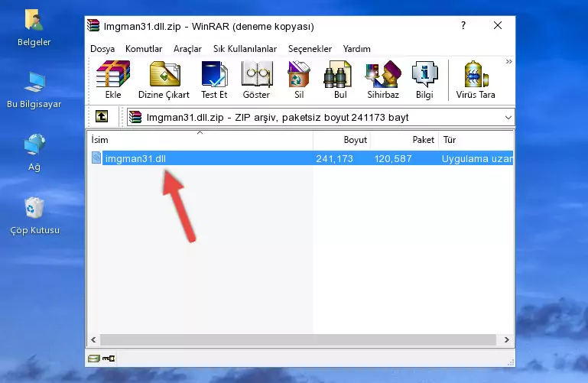
Task: Click the password key icon in status bar
Action: pyautogui.click(x=109, y=359)
